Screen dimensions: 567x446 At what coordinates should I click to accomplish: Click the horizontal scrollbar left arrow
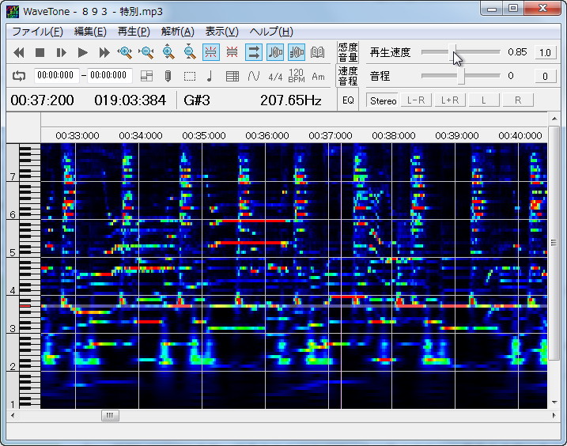13,415
